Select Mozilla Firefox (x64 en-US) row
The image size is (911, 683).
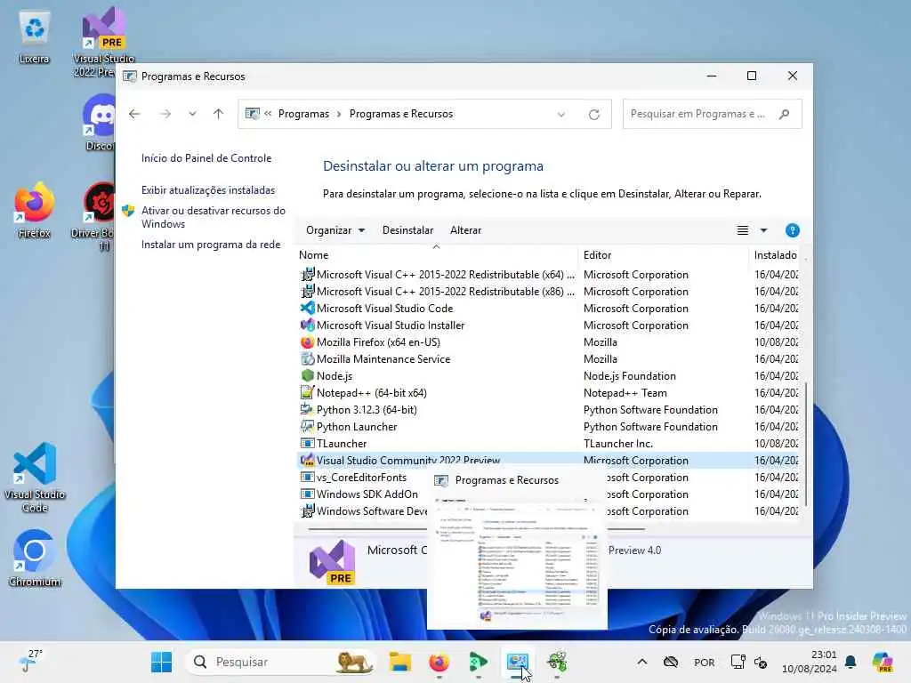click(548, 342)
